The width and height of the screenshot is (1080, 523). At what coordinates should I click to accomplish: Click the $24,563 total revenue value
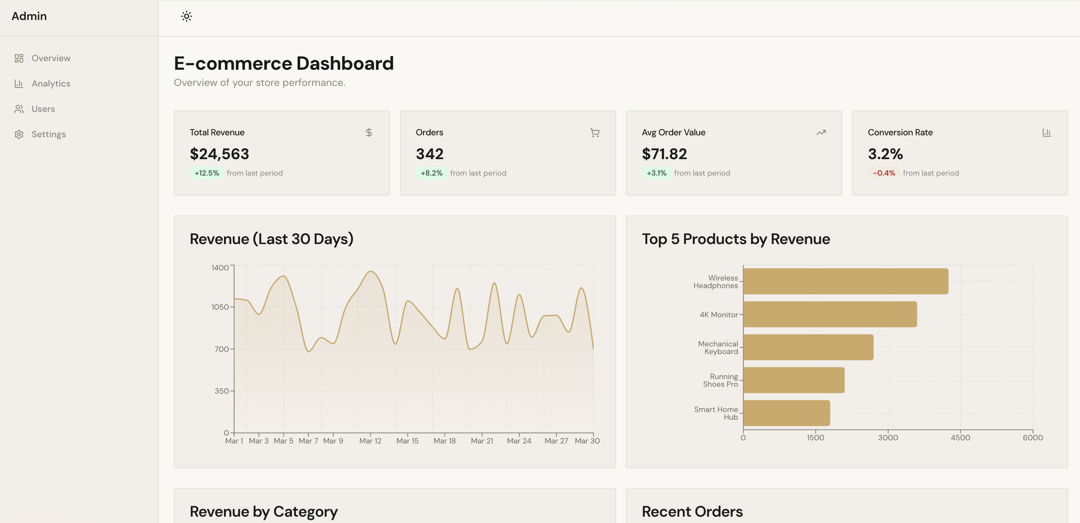(219, 154)
